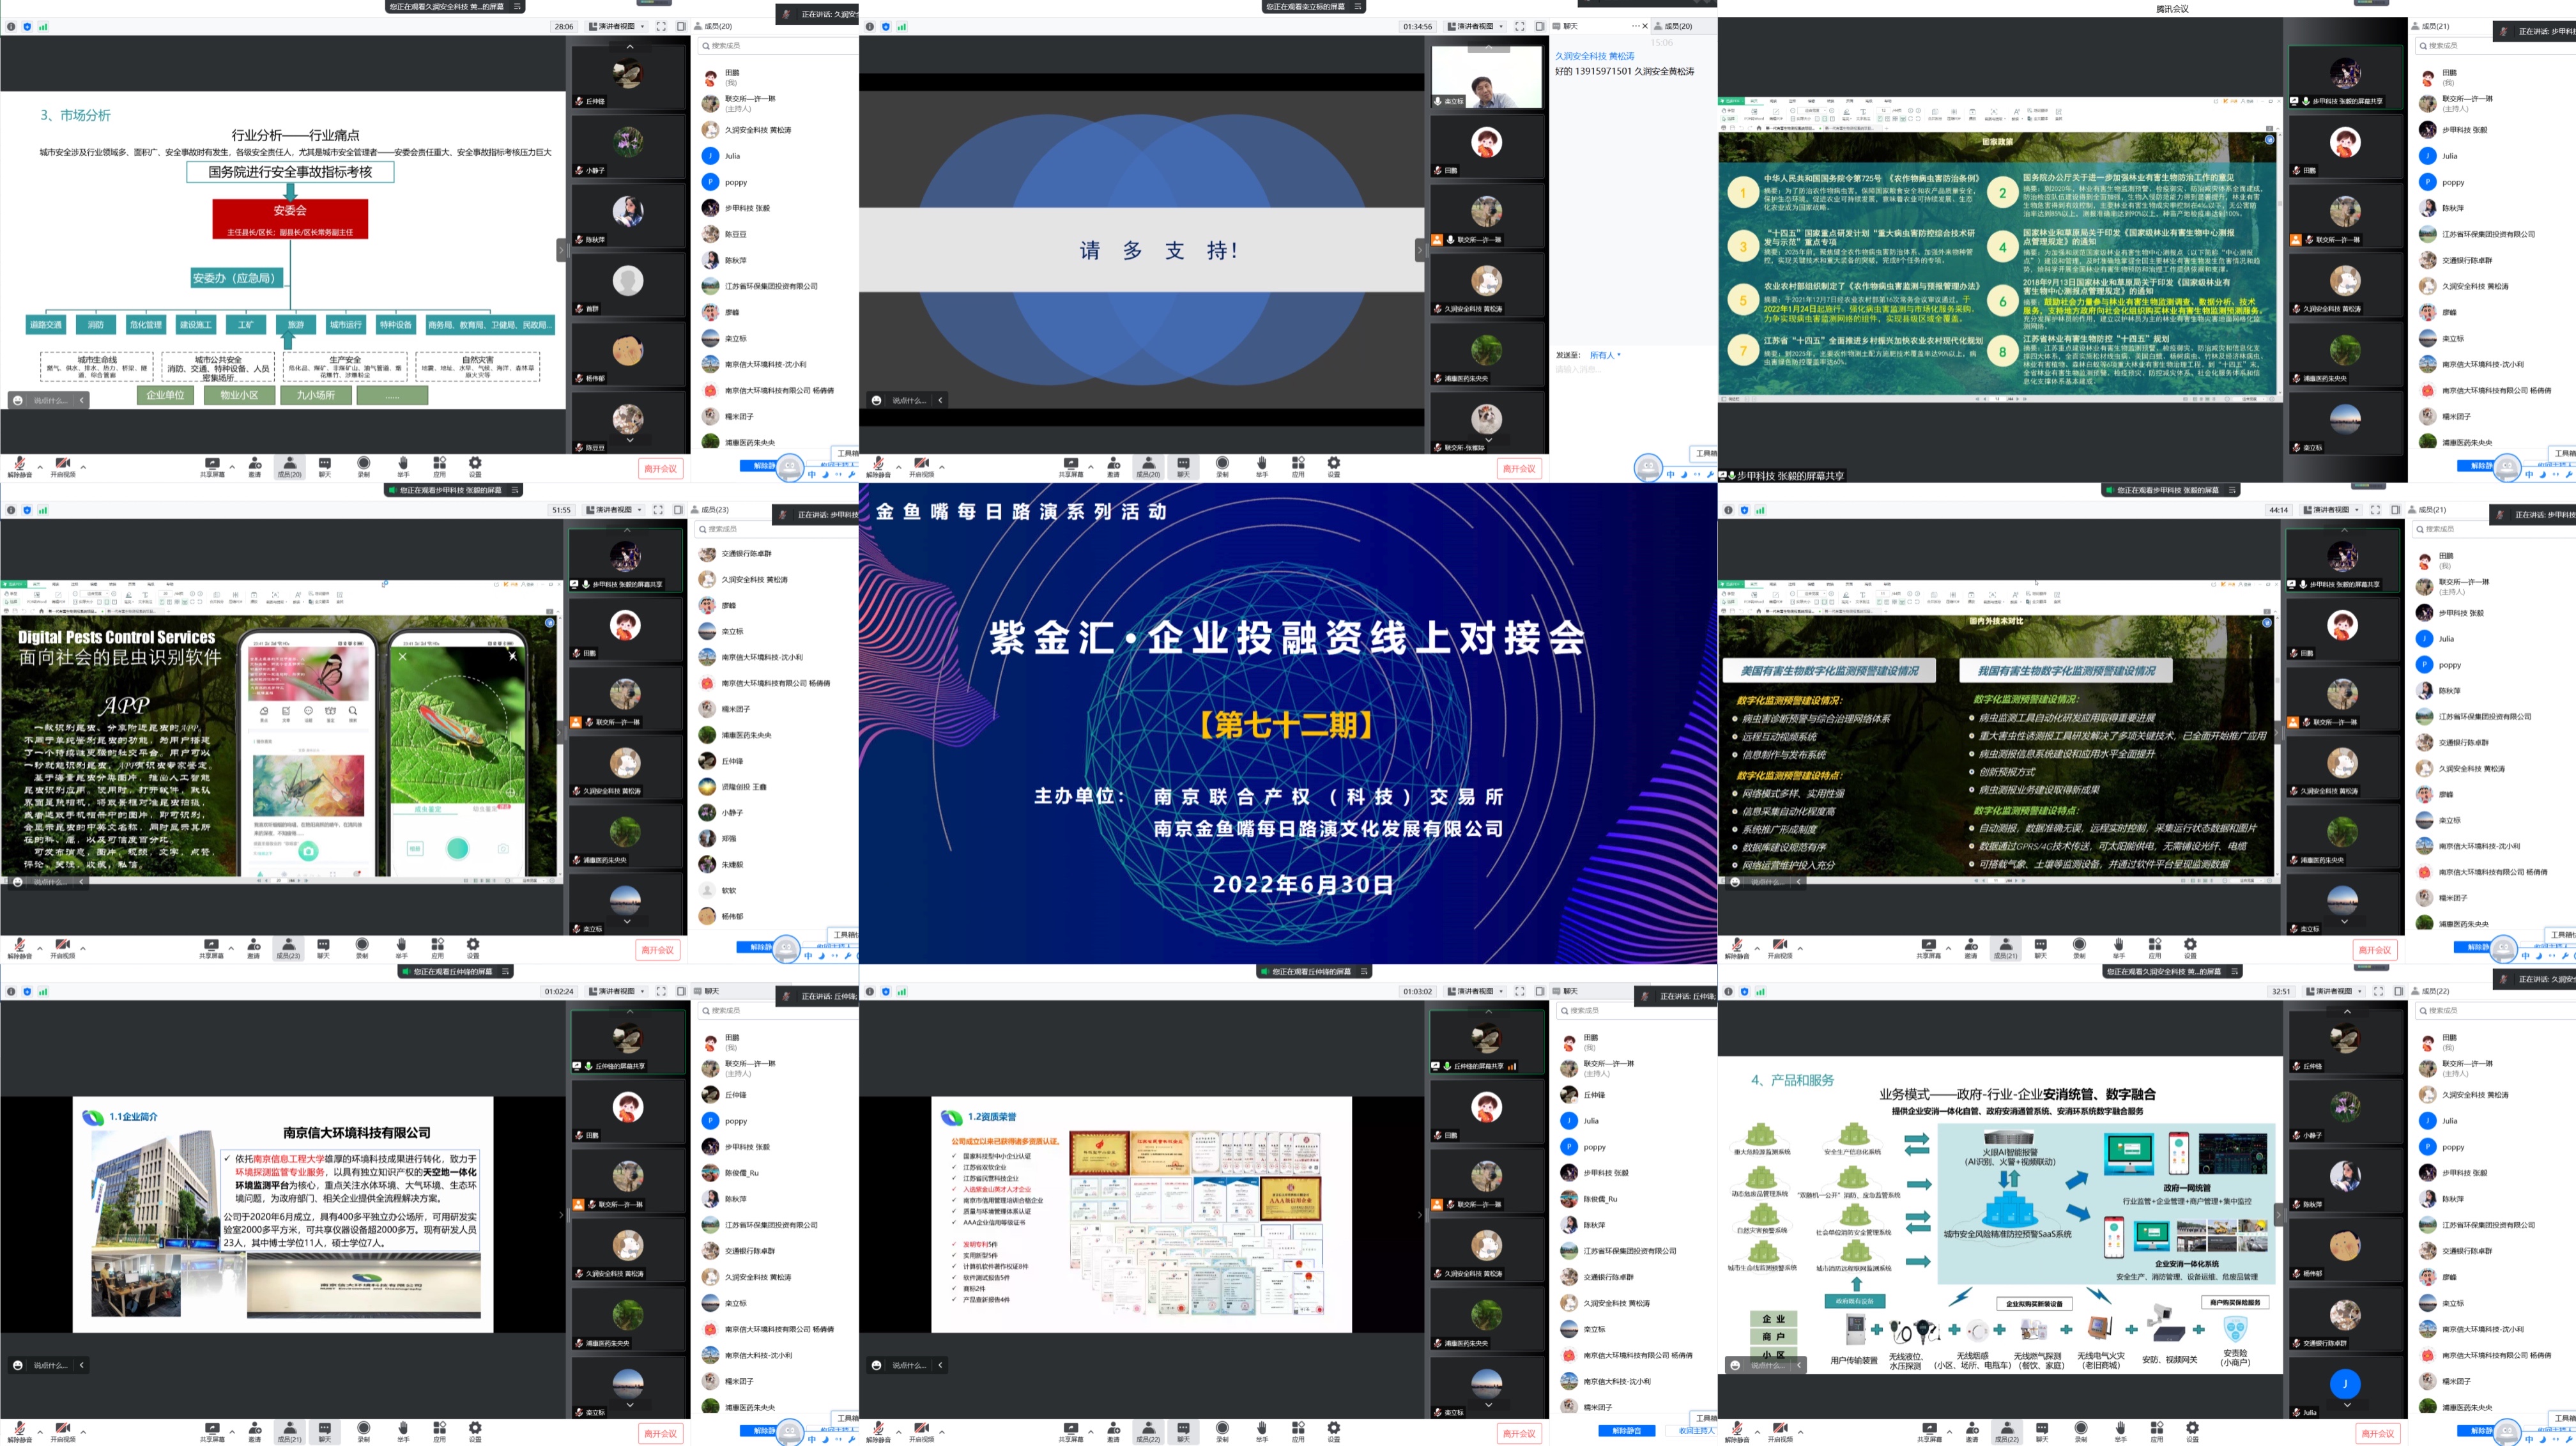
Task: Unmute microphone in the 01:03:02 meeting window
Action: (x=878, y=1431)
